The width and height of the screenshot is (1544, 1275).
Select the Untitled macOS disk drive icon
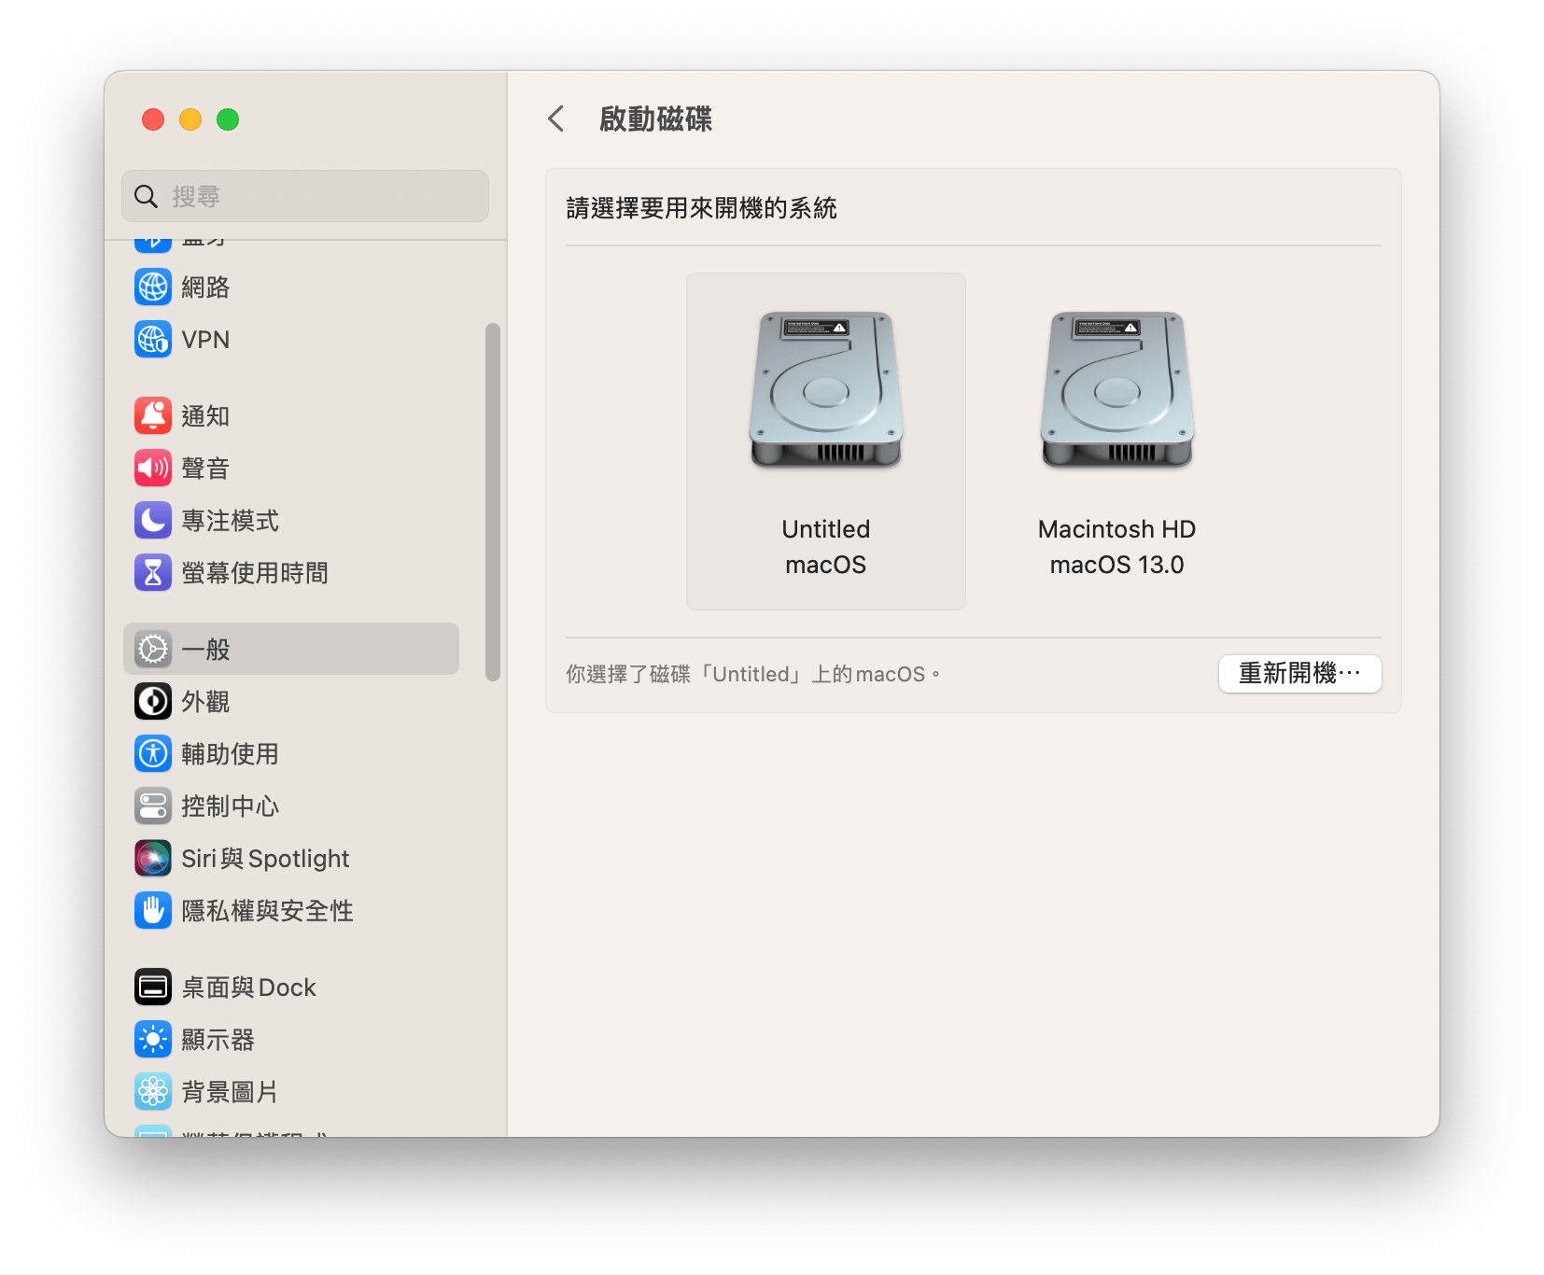pos(826,390)
